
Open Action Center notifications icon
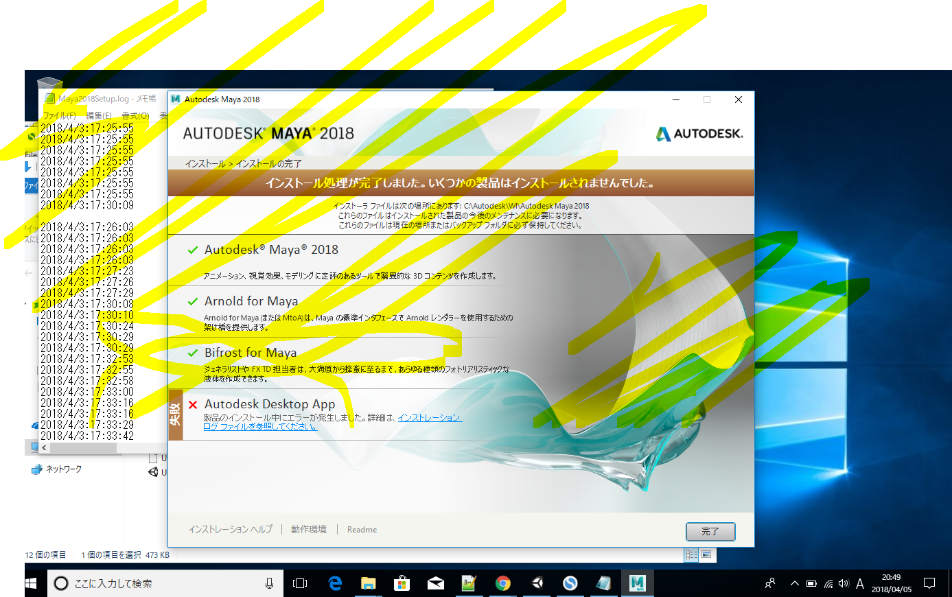[929, 583]
